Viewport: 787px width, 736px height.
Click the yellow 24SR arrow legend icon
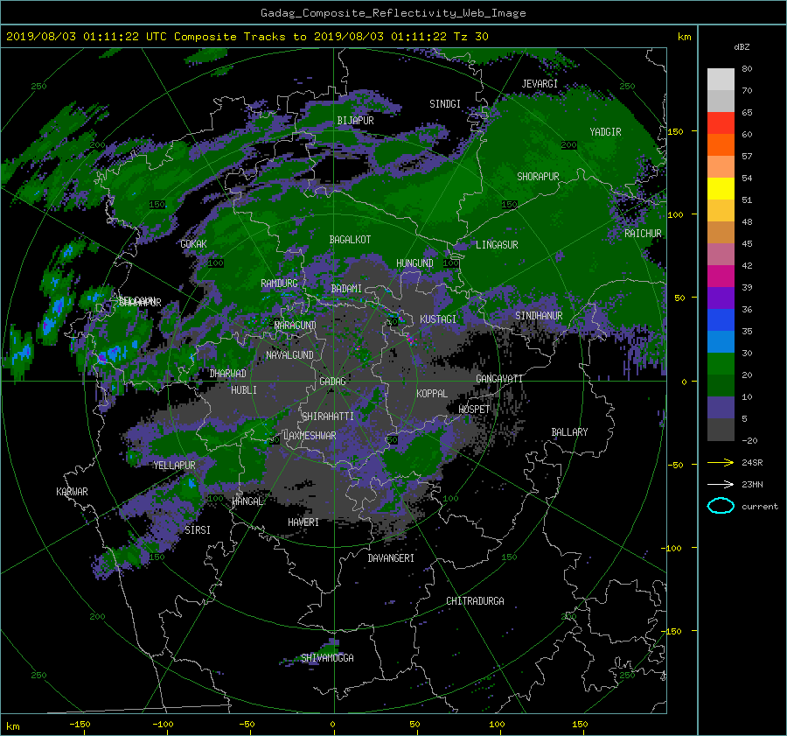(721, 462)
